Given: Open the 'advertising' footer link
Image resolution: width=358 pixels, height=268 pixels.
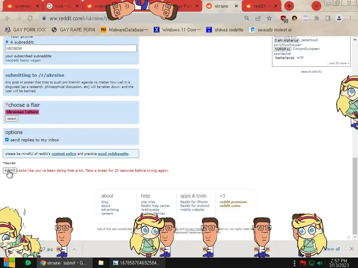Looking at the screenshot, I should (x=110, y=210).
